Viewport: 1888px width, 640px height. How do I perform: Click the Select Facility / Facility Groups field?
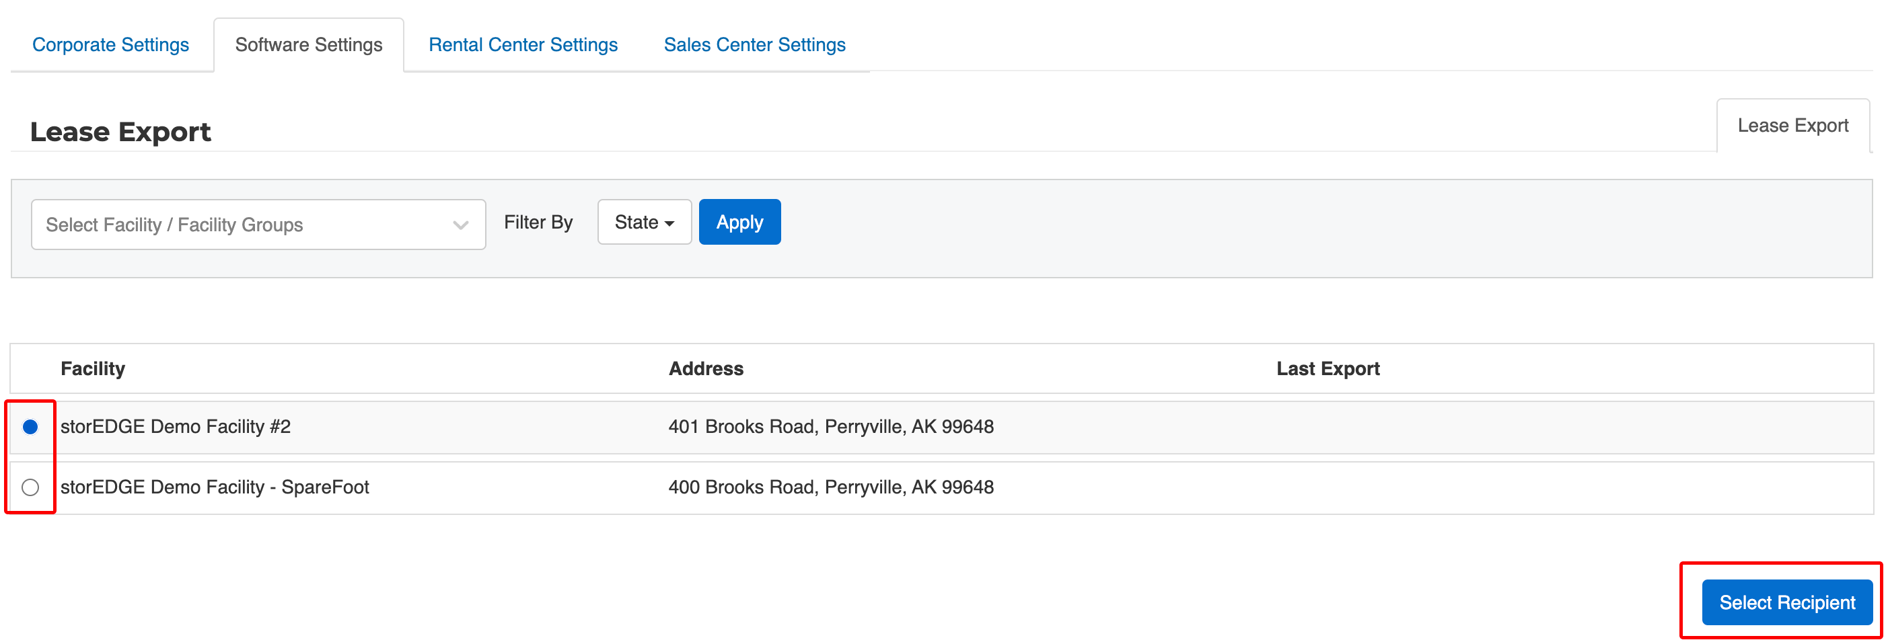[242, 225]
